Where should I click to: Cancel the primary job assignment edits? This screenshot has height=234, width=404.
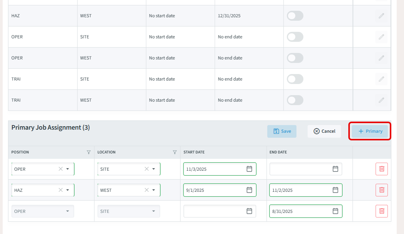(324, 131)
